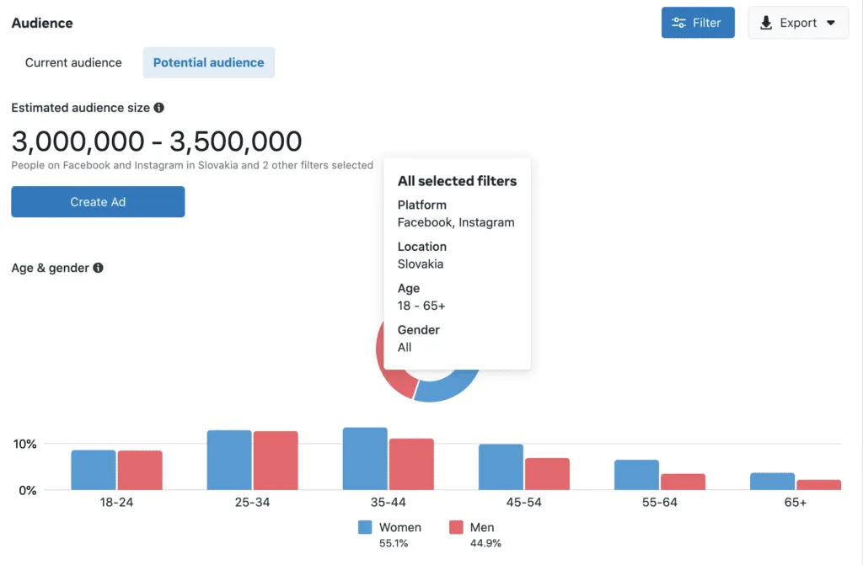Click the Women bar for ages 55-64
The height and width of the screenshot is (565, 863).
(636, 475)
